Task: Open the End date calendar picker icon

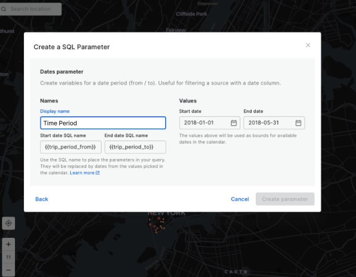Action: (298, 123)
